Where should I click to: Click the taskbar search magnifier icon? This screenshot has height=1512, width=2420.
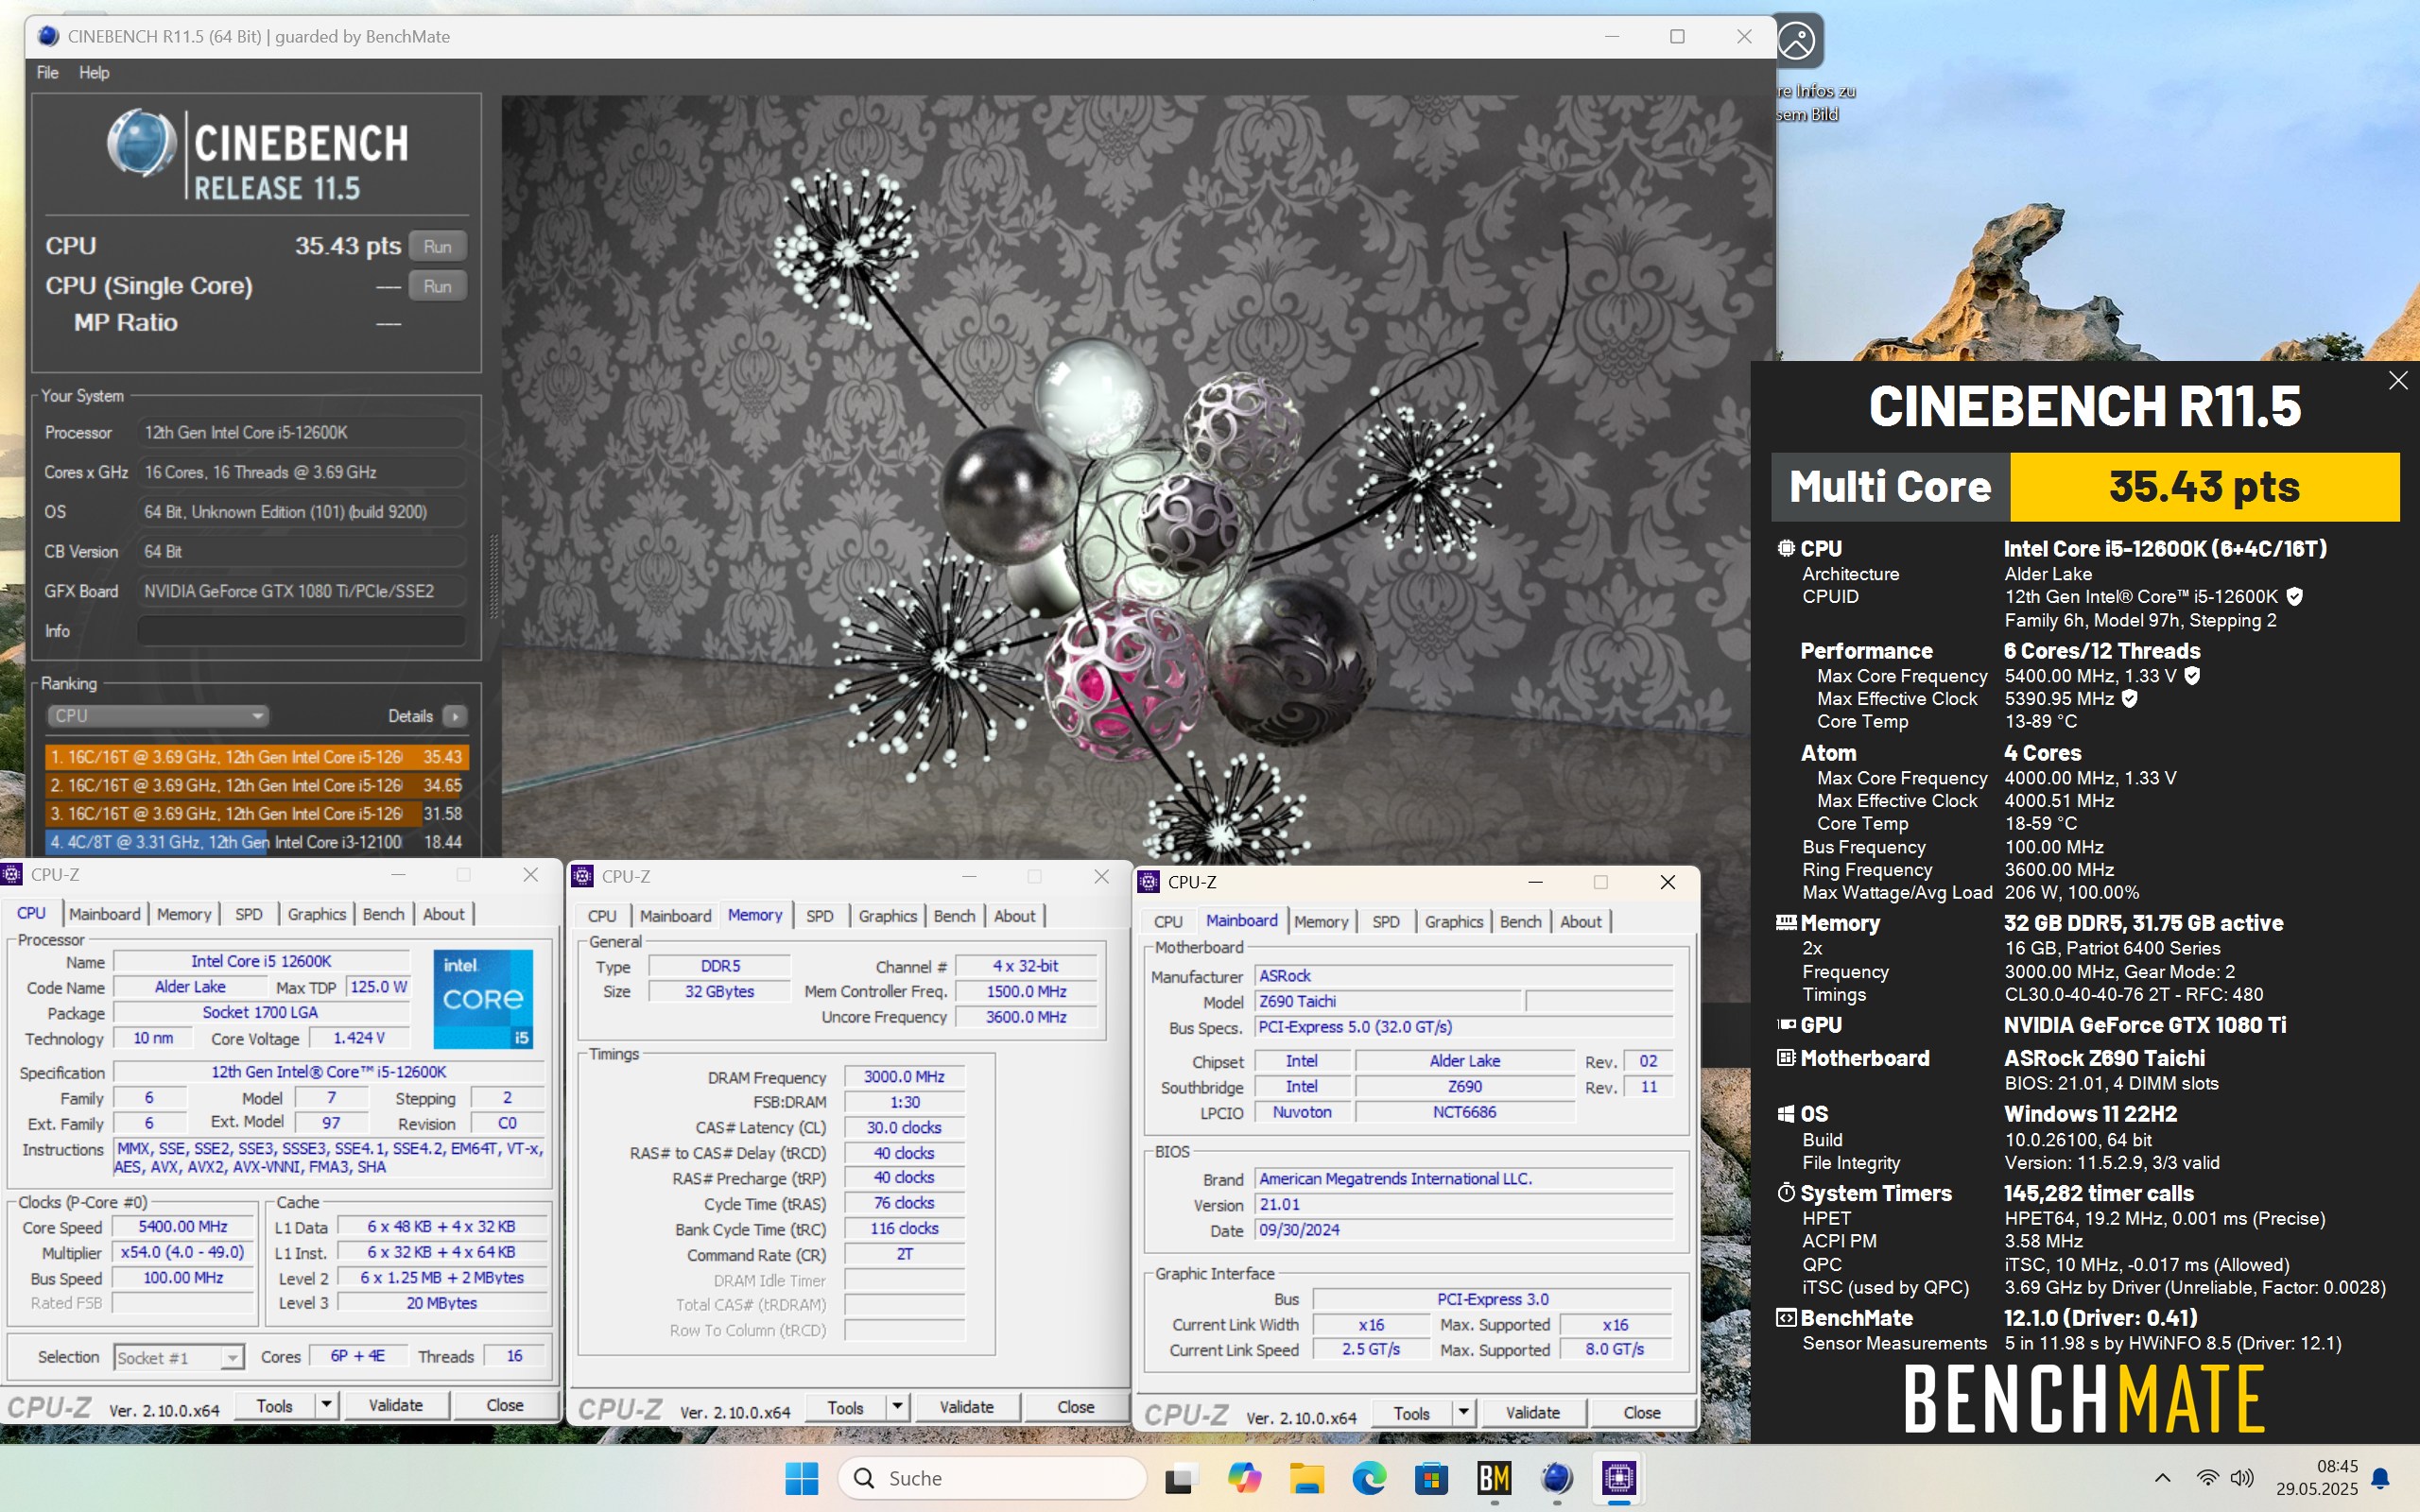click(865, 1478)
